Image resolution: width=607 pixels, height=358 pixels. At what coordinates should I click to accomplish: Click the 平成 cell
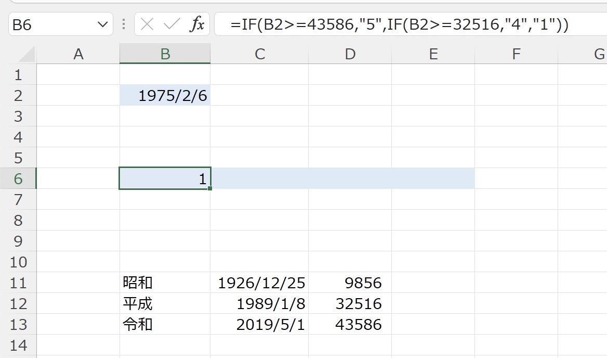point(165,303)
